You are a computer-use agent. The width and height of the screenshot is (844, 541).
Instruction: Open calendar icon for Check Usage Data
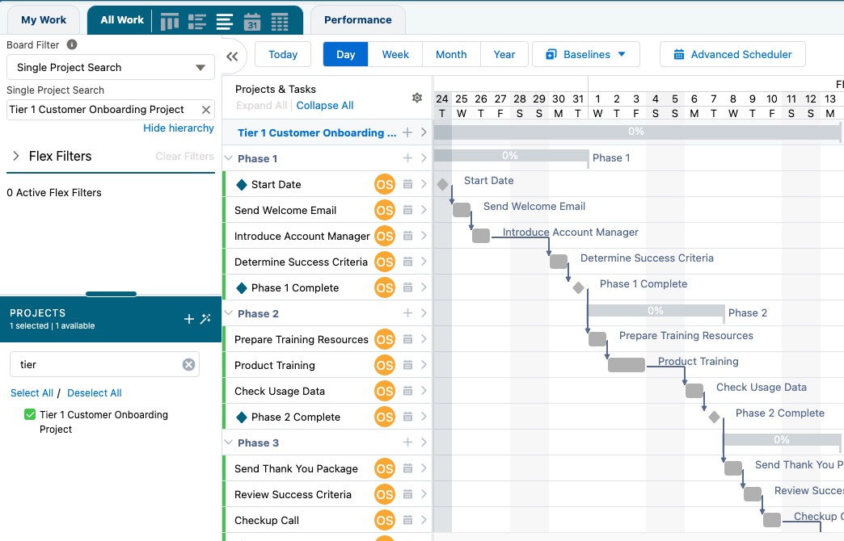click(x=408, y=391)
